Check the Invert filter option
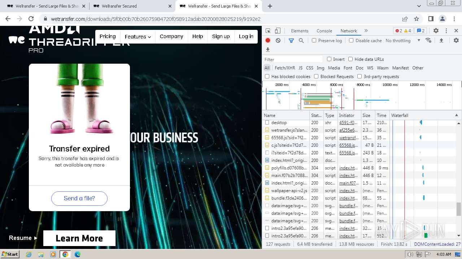 coord(329,59)
